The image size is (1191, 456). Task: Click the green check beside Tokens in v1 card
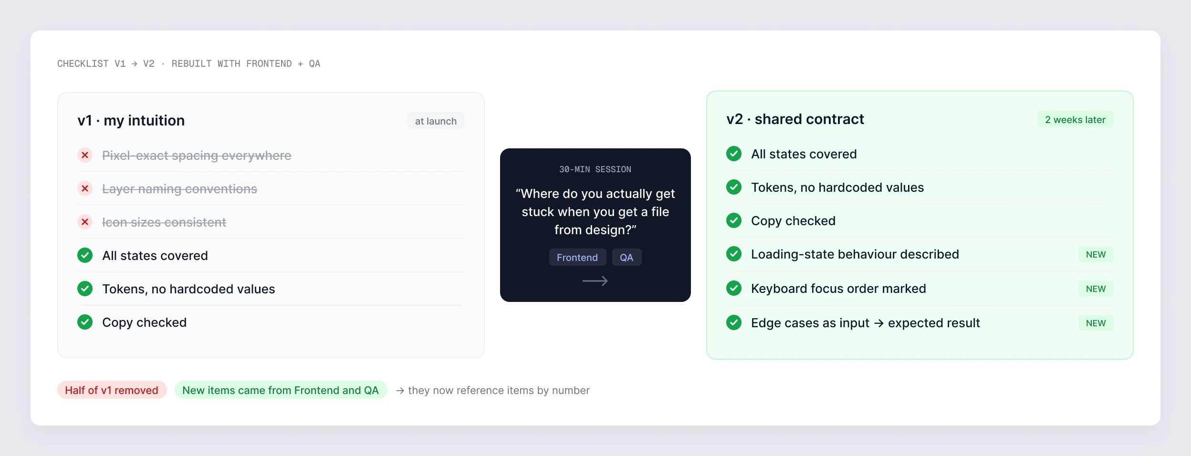point(85,289)
